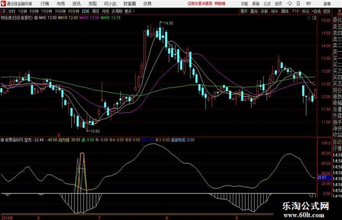Screen dimensions: 342x220
Task: Open the 发现 menu
Action: coord(93,4)
